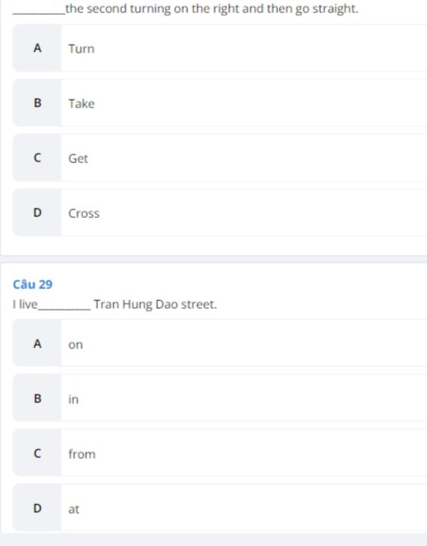This screenshot has width=427, height=546.
Task: Click the 'Câu 29' question heading
Action: [33, 285]
